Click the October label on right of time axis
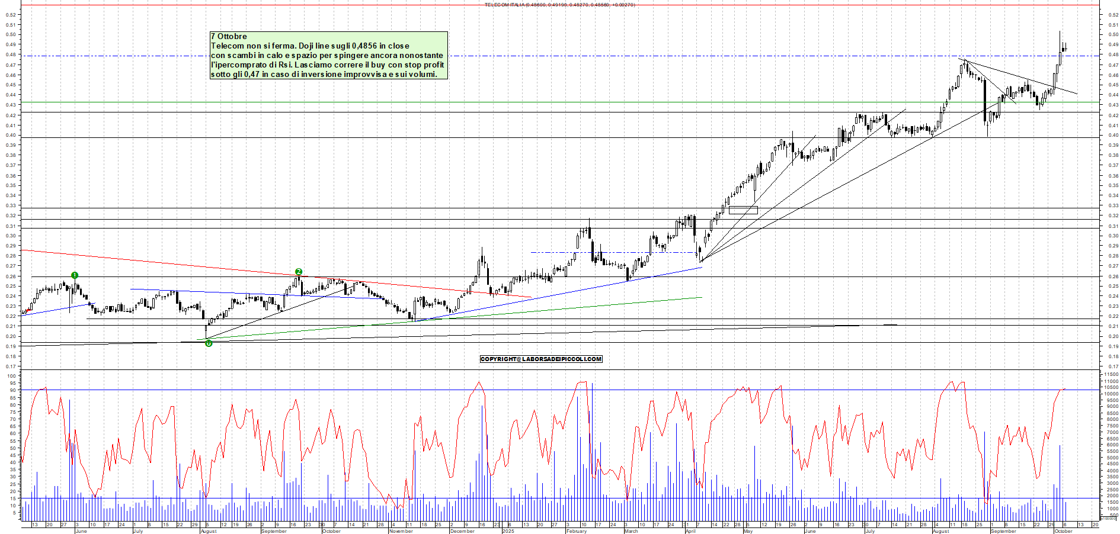This screenshot has height=534, width=1120. click(x=1064, y=531)
